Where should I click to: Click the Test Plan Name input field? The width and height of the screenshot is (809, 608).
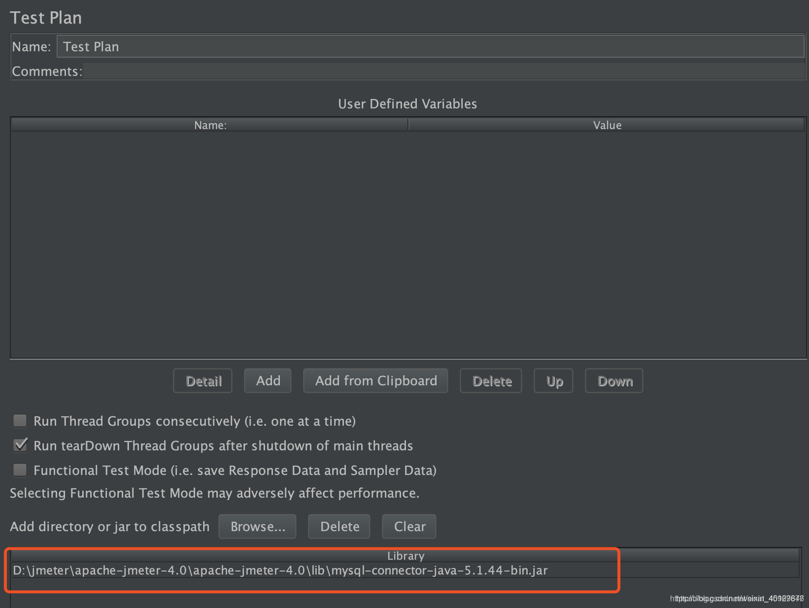click(x=430, y=47)
